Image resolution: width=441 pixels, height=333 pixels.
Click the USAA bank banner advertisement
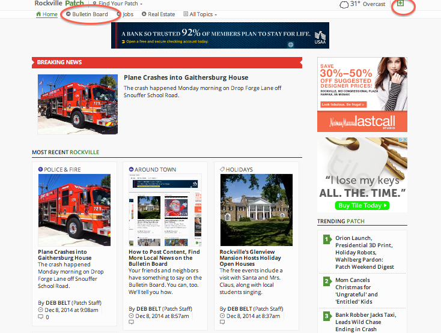220,35
